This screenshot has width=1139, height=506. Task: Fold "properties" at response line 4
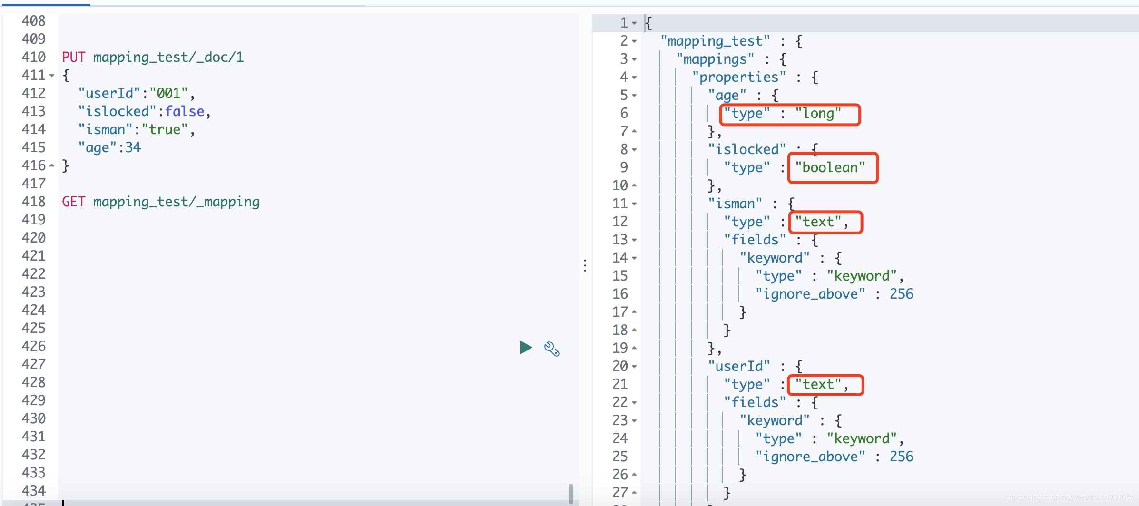634,78
